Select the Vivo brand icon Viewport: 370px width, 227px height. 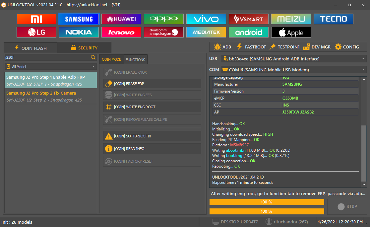click(206, 19)
